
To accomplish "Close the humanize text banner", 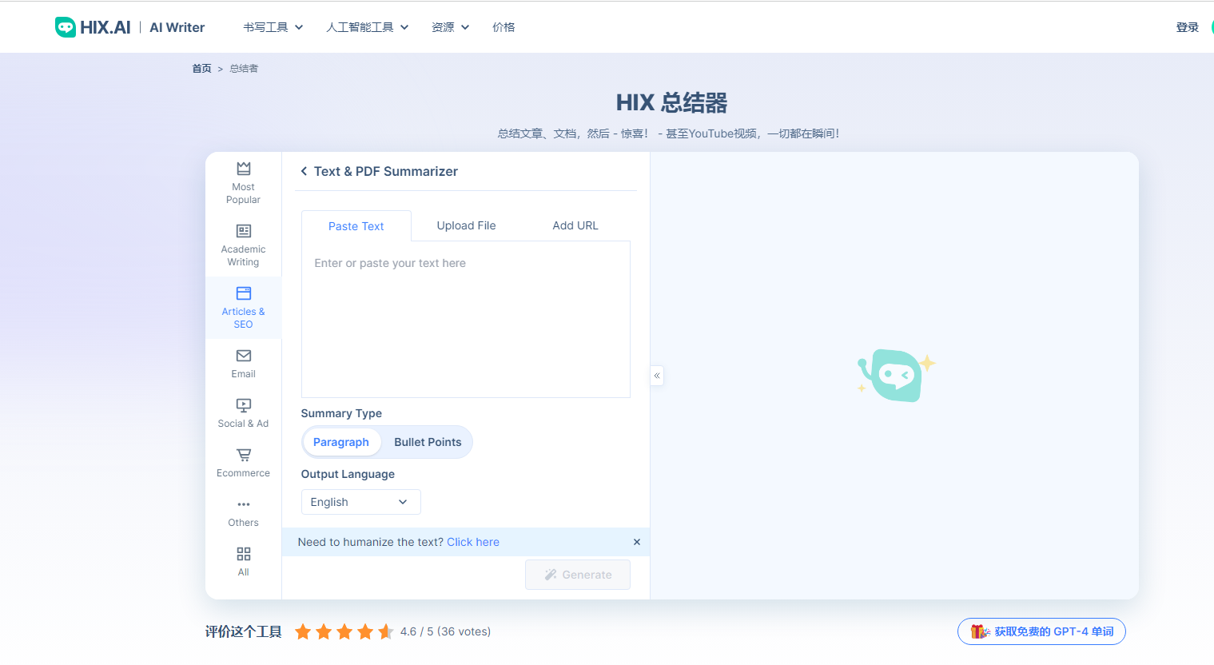I will [637, 542].
